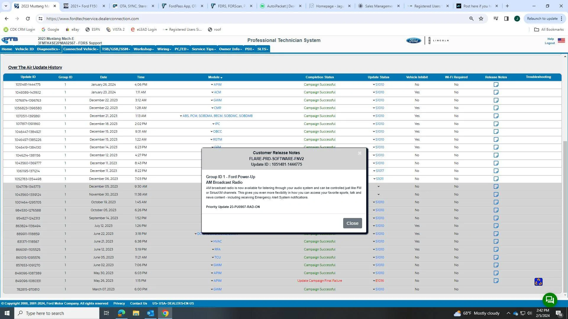Click Close button in release notes dialog
The image size is (568, 319).
click(352, 223)
